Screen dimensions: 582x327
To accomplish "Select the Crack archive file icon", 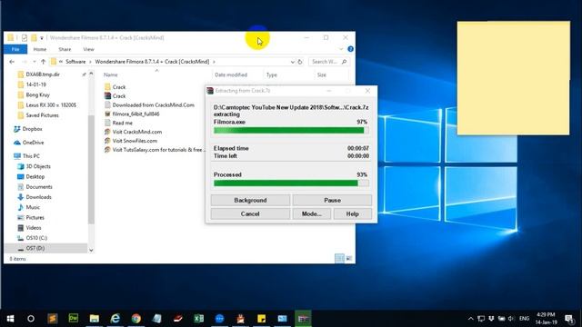I will (107, 95).
